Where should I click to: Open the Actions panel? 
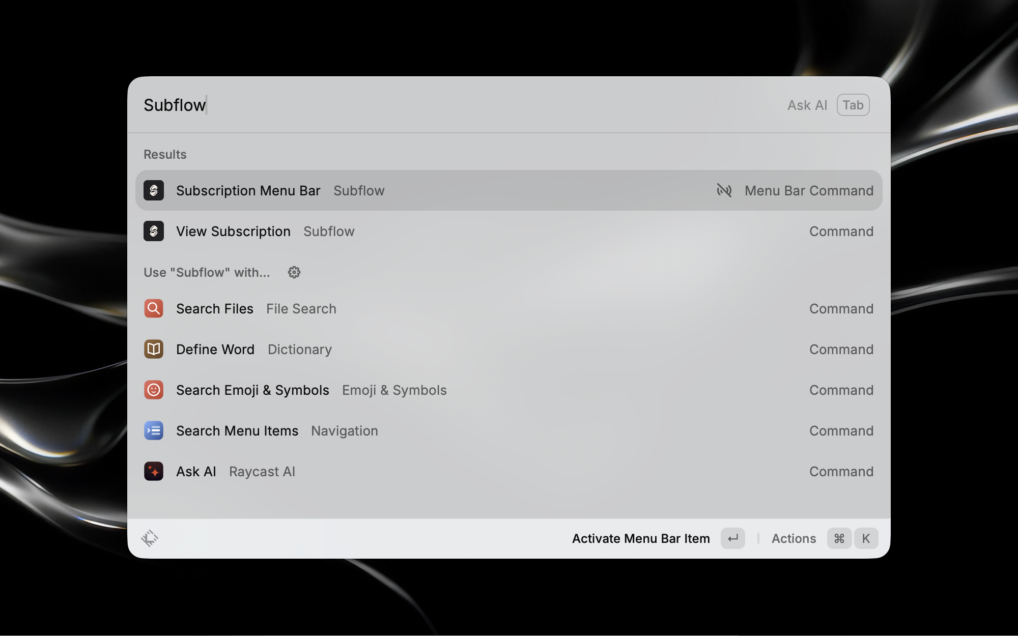(x=794, y=538)
